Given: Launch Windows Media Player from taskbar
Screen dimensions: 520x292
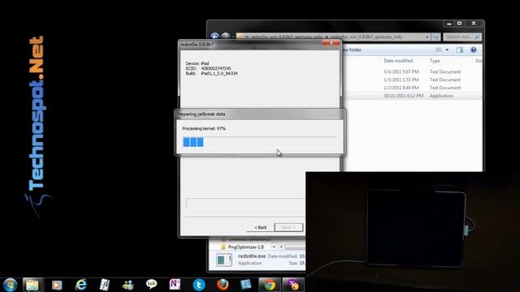Looking at the screenshot, I should coord(57,285).
